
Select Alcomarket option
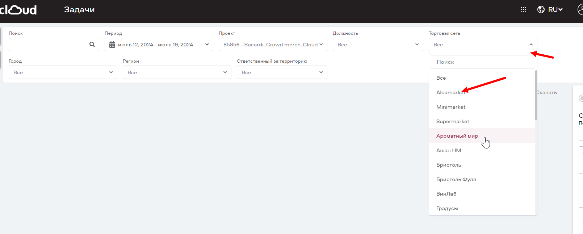(x=482, y=92)
